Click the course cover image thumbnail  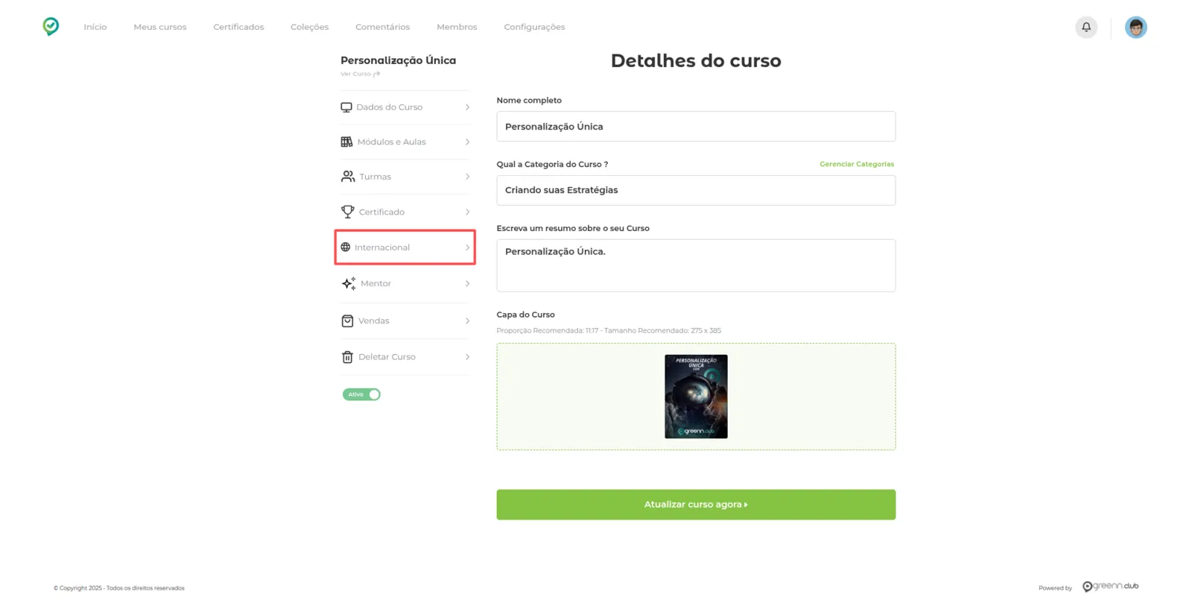[x=696, y=397]
